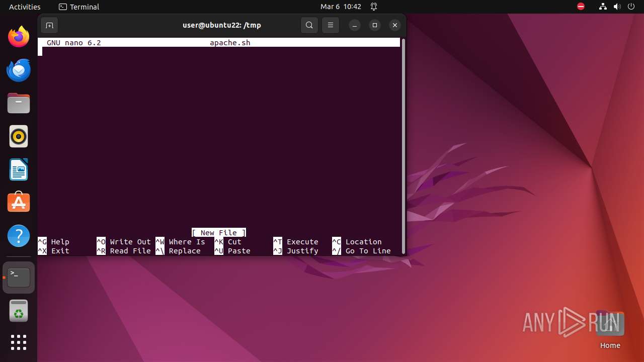Click the red do-not-disturb indicator in tray

(x=581, y=7)
